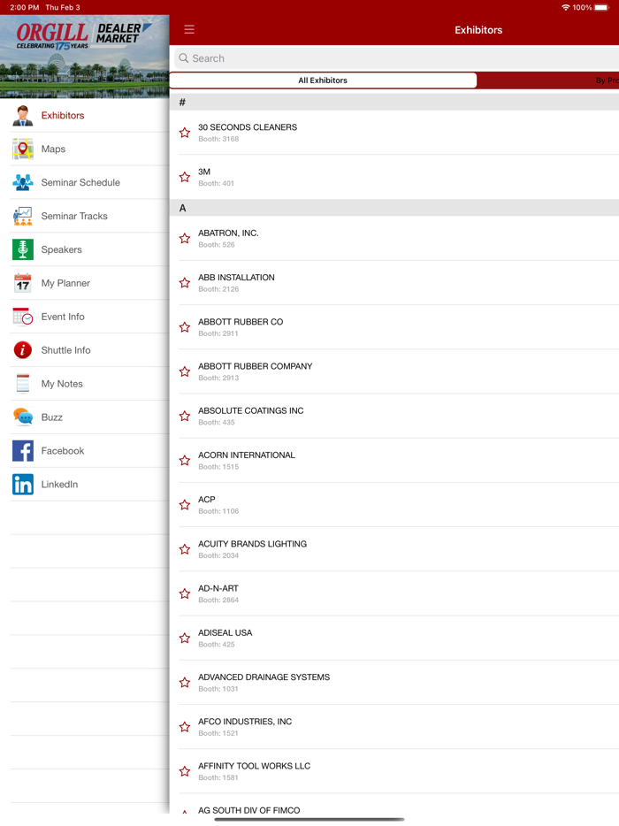Star ABB INSTALLATION exhibitor
Viewport: 619px width, 826px height.
click(185, 283)
